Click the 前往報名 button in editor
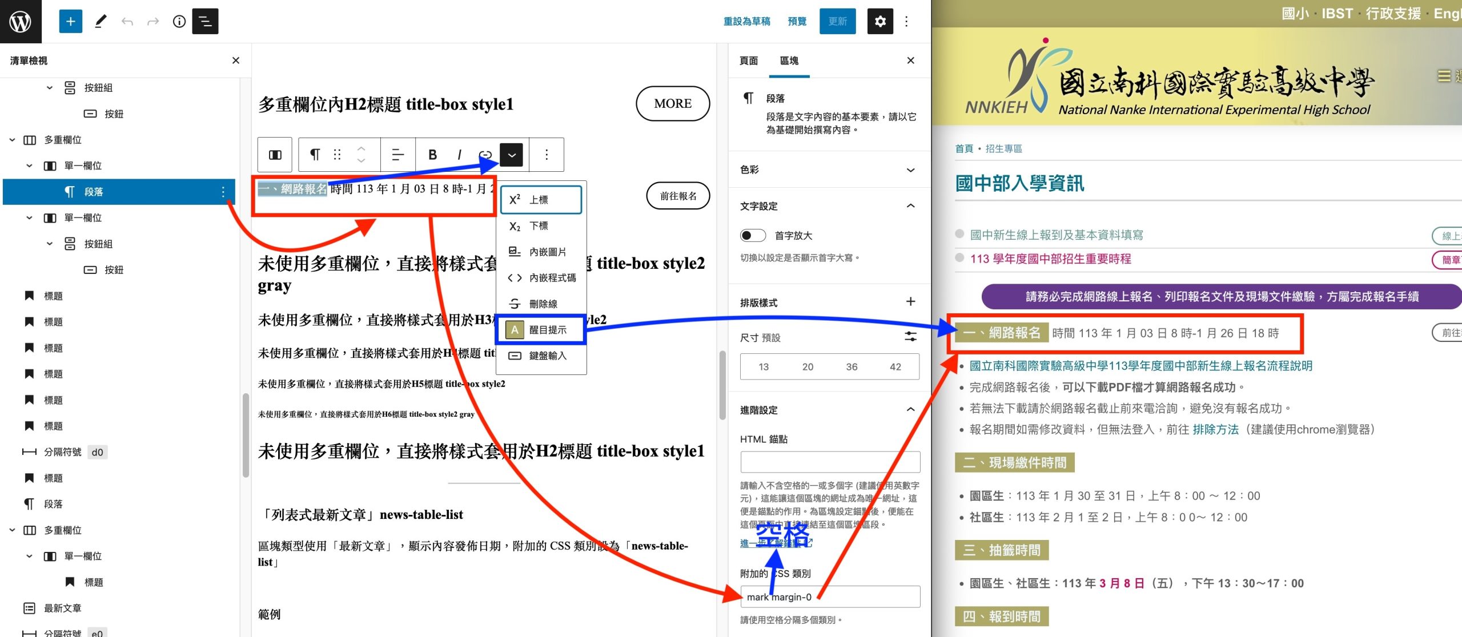Viewport: 1462px width, 637px height. click(x=678, y=196)
